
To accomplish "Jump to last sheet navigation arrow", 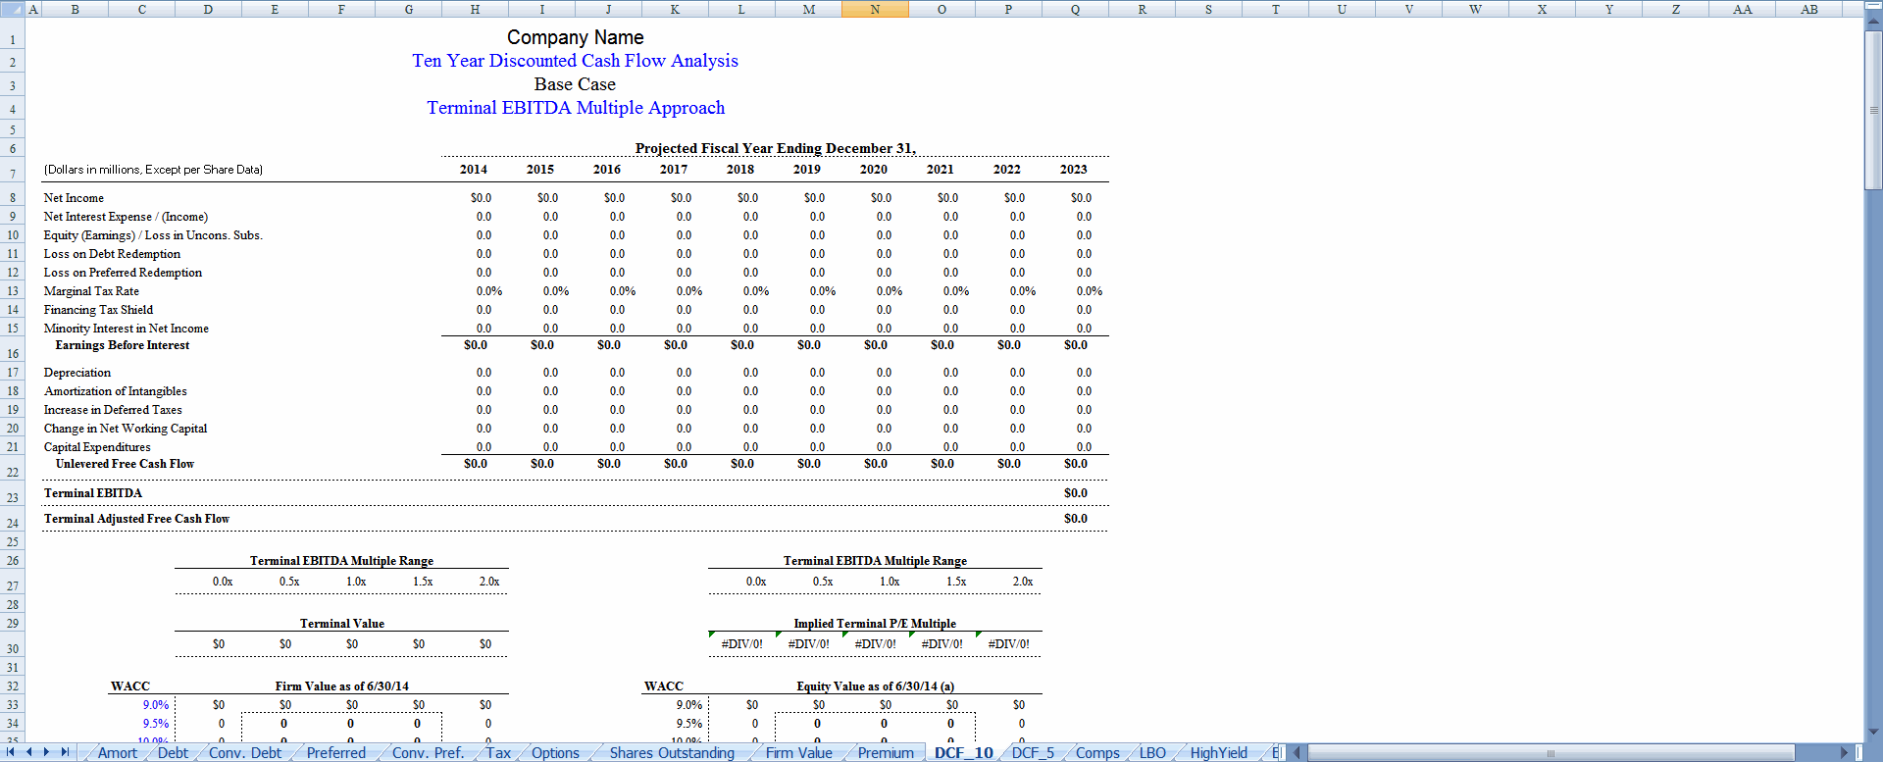I will [x=65, y=752].
